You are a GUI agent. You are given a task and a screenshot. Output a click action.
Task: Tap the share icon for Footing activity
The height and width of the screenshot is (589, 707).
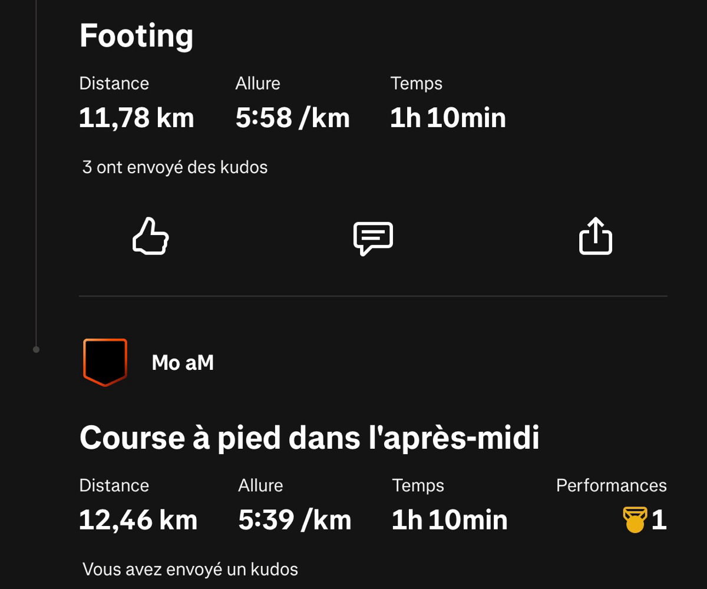point(596,237)
